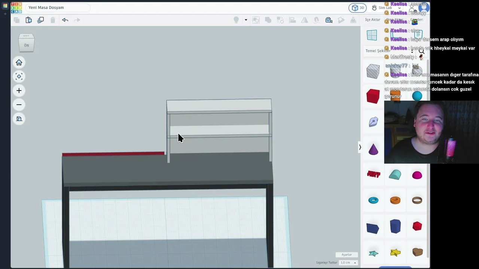Pick the striped hole box shape

pyautogui.click(x=373, y=71)
